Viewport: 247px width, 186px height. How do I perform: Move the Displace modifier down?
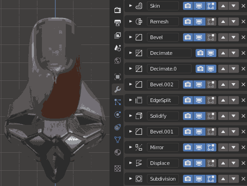(233, 163)
